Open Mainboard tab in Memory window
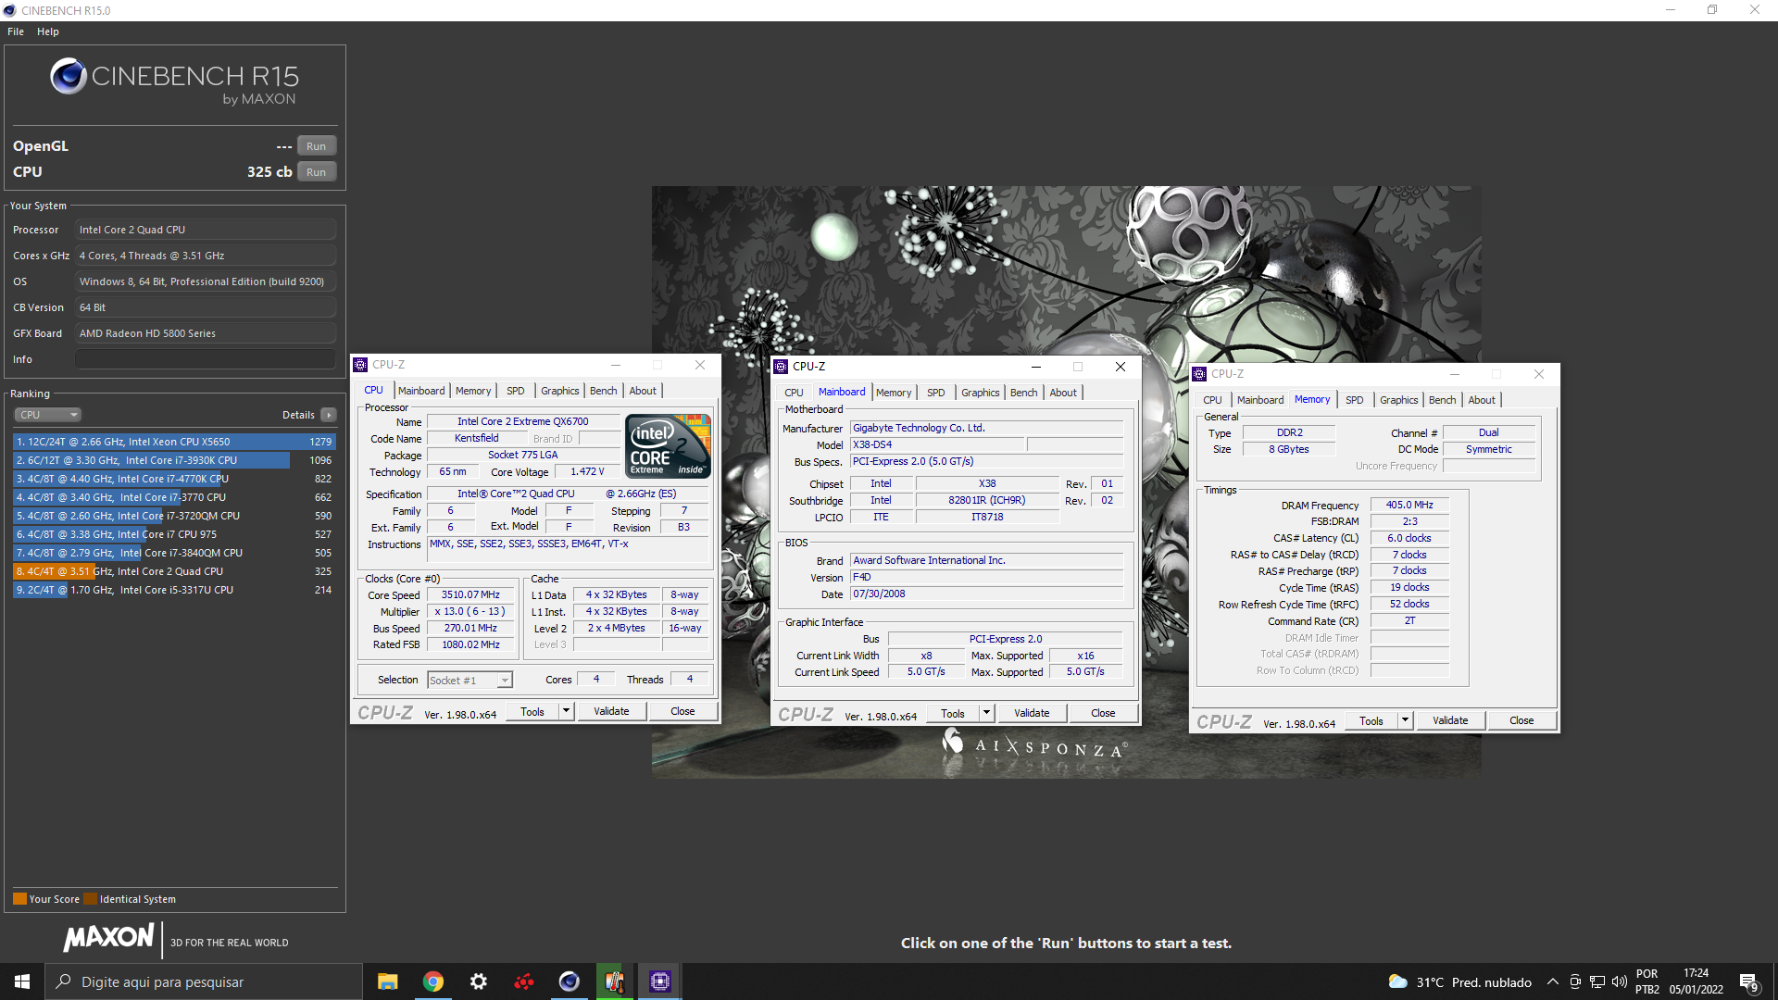The height and width of the screenshot is (1000, 1778). tap(1260, 400)
